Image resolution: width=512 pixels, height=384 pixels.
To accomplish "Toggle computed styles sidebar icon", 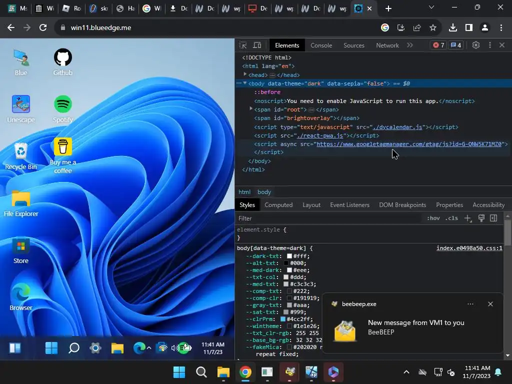I will (x=493, y=218).
